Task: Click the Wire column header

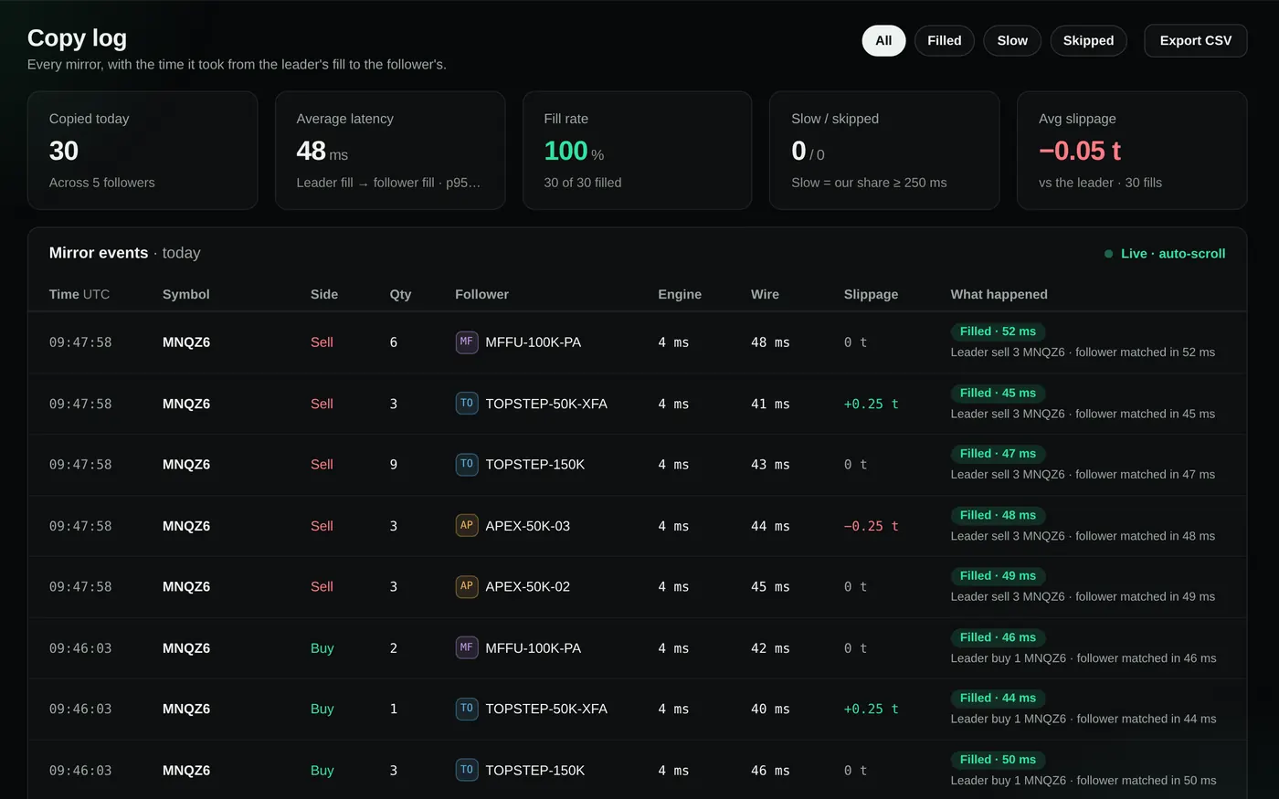Action: (765, 294)
